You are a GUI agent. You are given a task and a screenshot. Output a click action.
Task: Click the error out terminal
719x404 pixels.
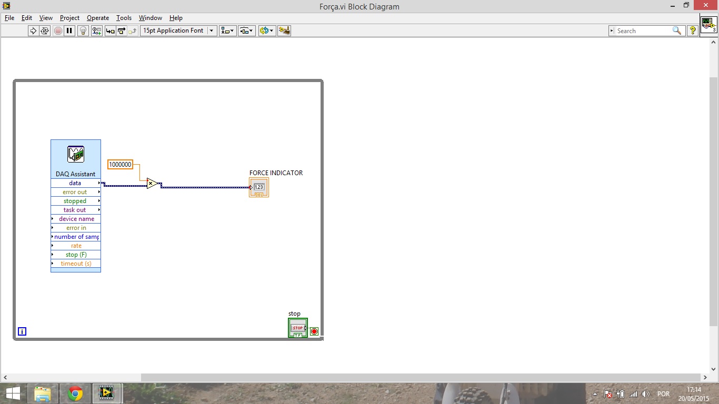click(x=76, y=192)
